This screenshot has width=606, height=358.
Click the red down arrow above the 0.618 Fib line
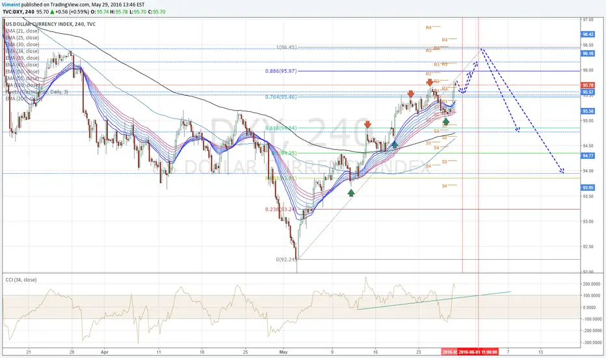pos(367,124)
